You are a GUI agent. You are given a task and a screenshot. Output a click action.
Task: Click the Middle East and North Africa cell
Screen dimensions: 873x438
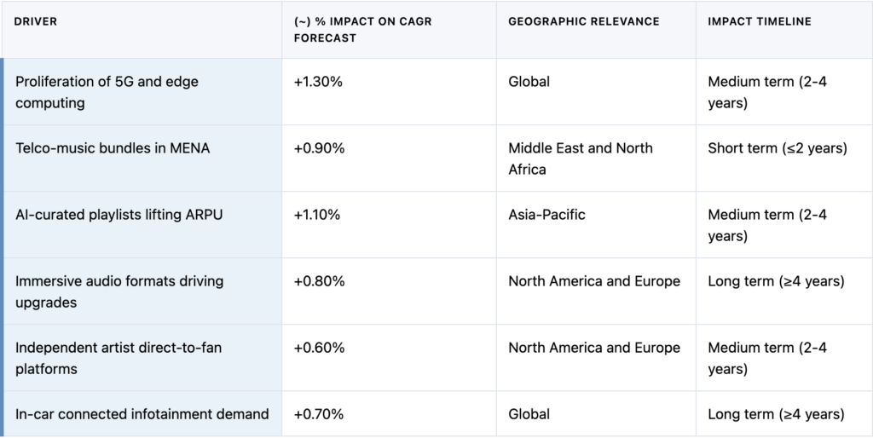[x=580, y=158]
